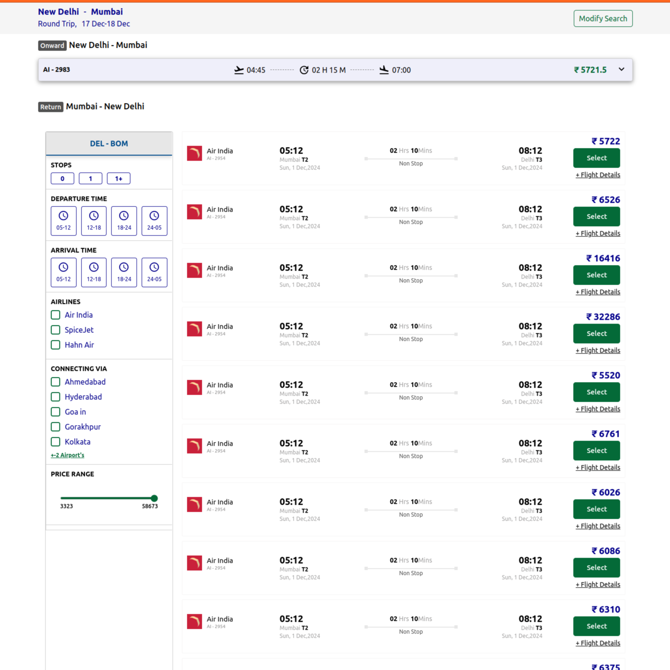This screenshot has width=670, height=670.
Task: Click Air India logo on ₹ 6526 flight
Action: [x=194, y=212]
